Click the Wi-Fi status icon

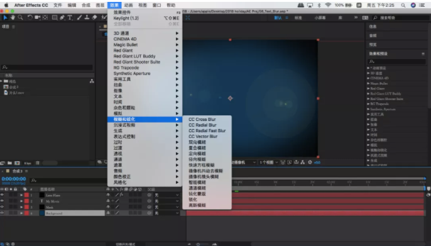[328, 5]
